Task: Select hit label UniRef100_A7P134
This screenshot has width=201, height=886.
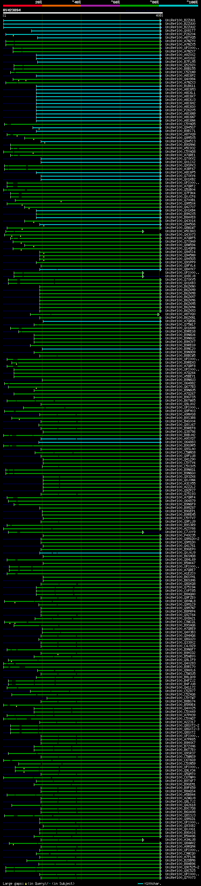Action: point(180,857)
